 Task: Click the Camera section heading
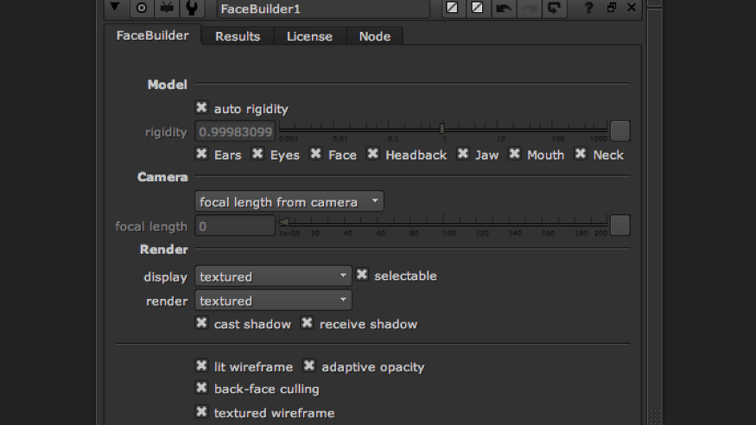[x=162, y=177]
